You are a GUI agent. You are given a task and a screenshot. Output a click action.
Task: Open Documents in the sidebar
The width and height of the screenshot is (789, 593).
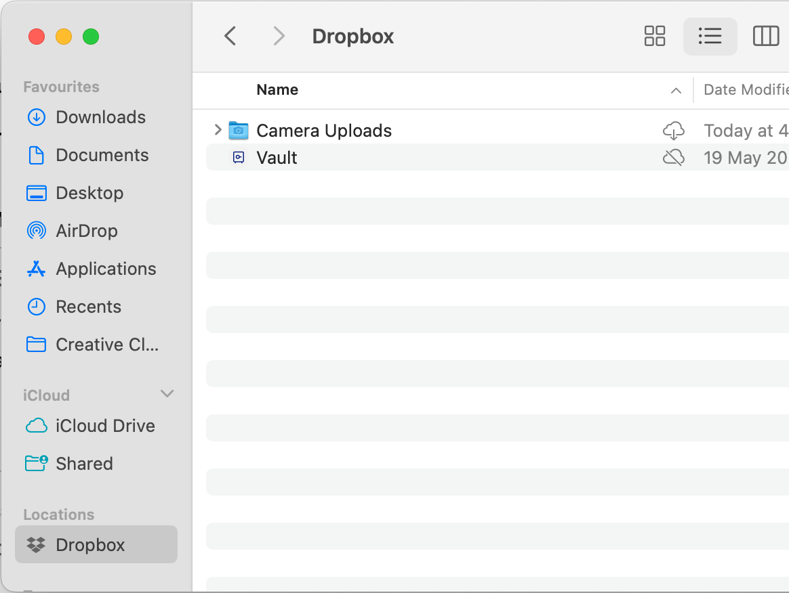96,155
